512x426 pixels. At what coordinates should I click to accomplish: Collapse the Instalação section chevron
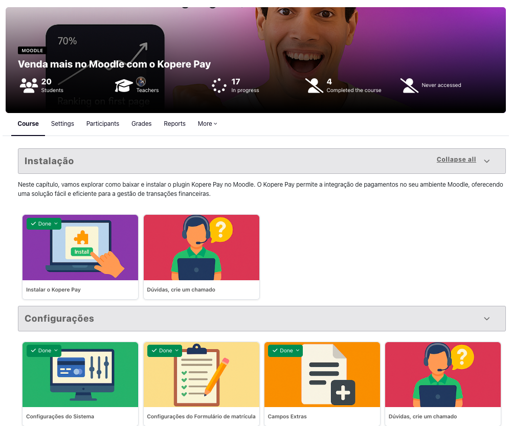pos(486,161)
